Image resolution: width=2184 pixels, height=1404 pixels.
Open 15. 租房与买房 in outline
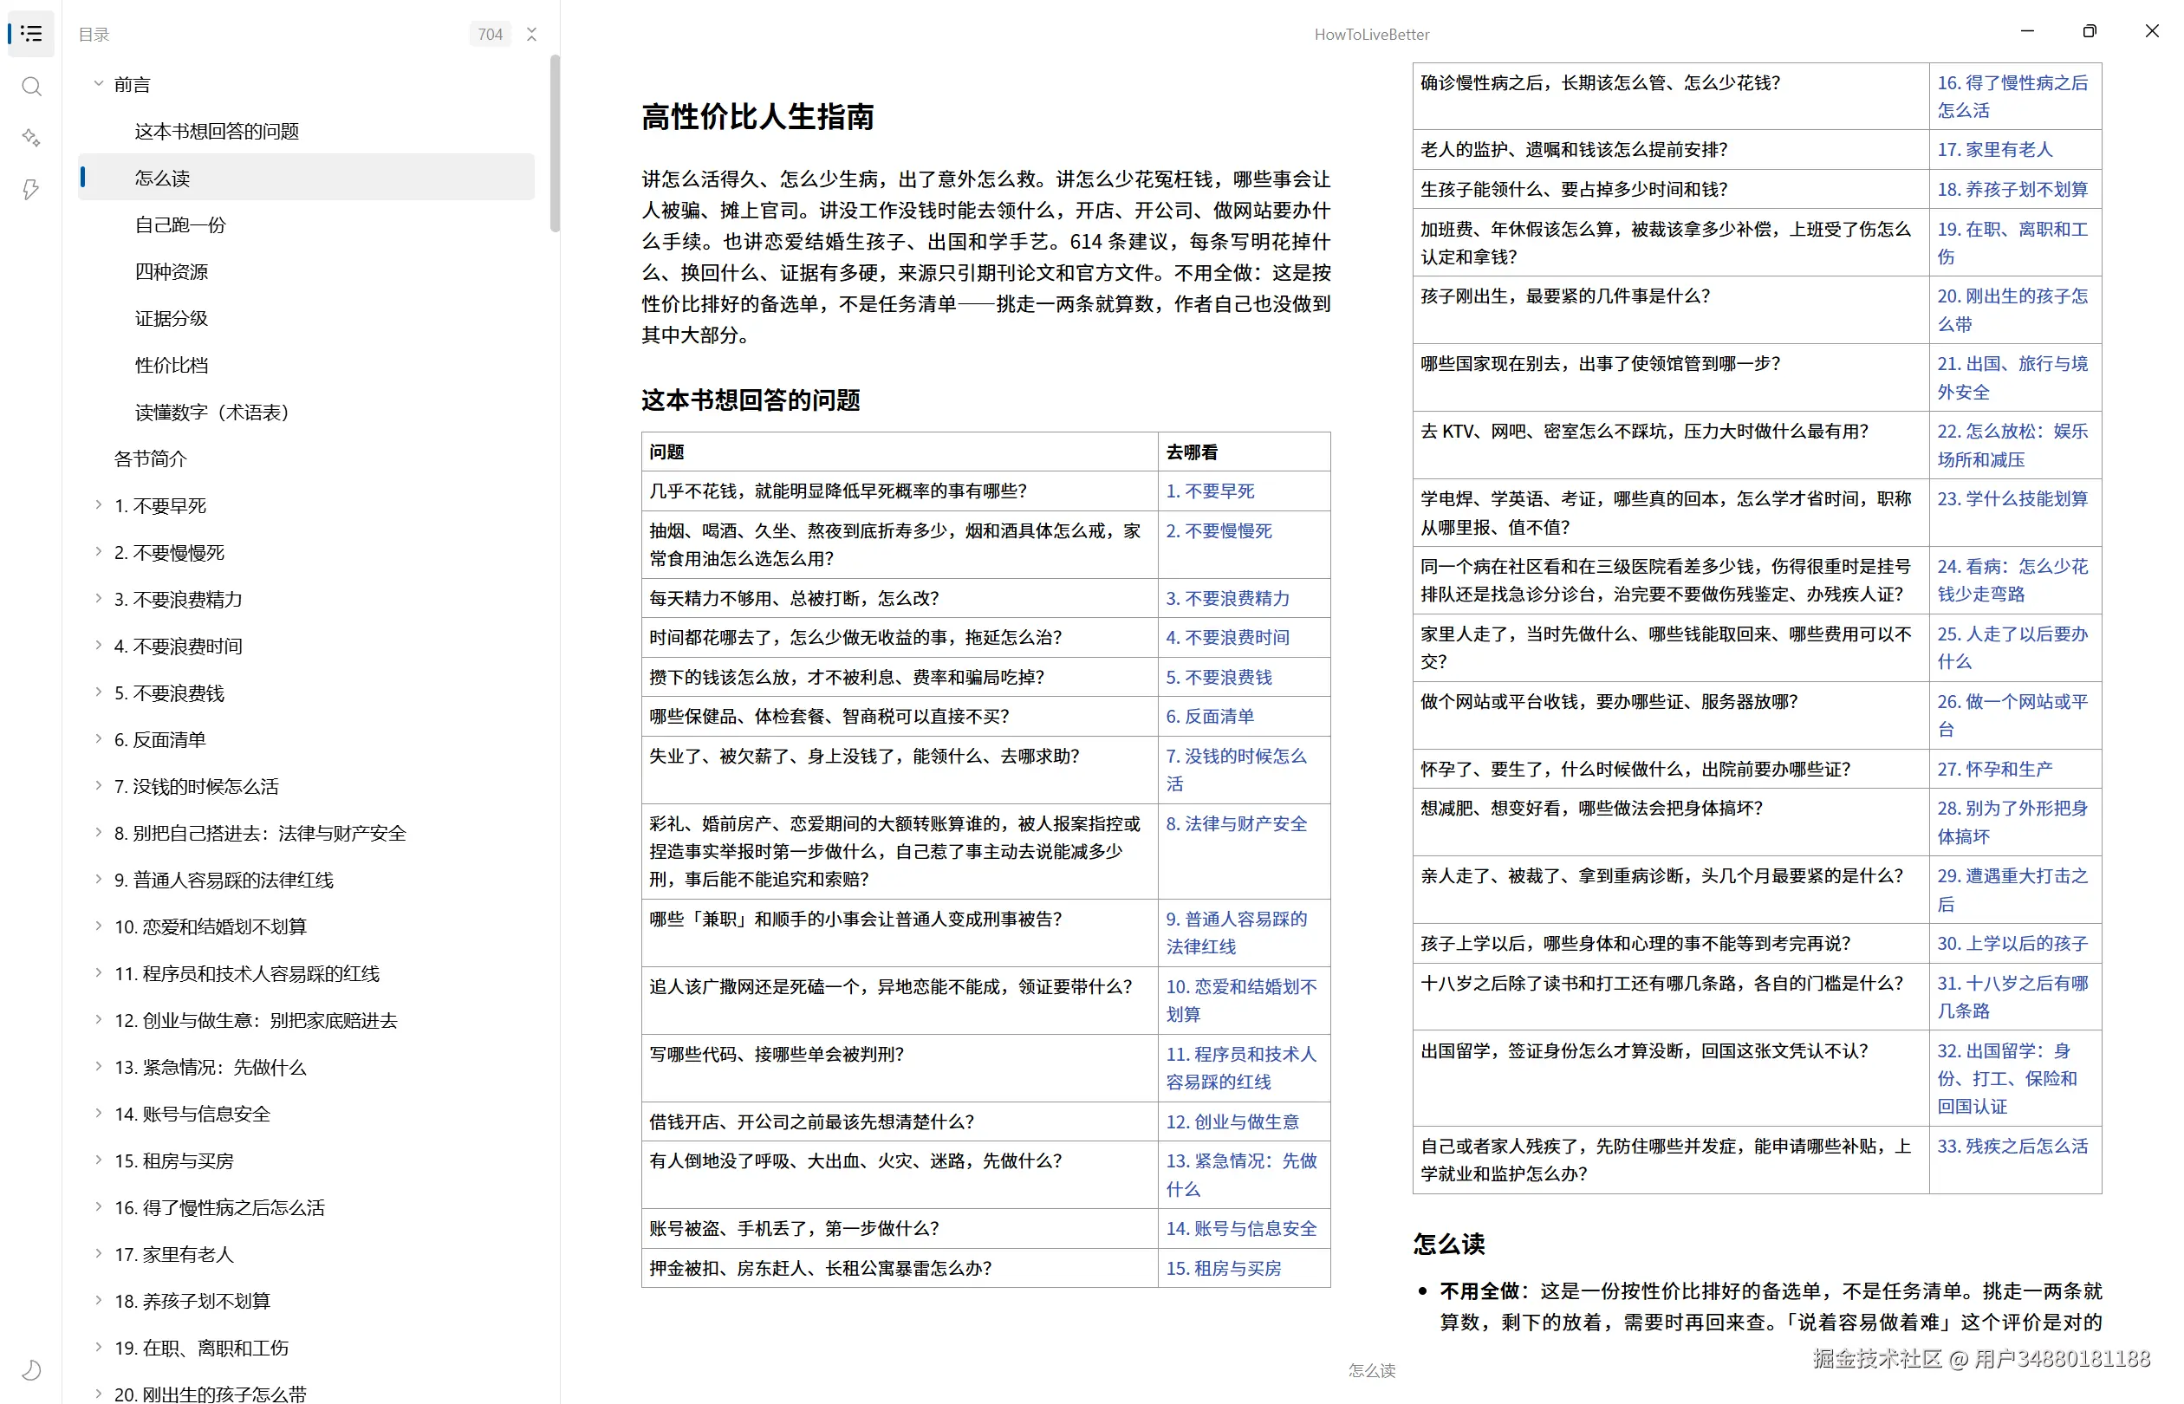click(x=174, y=1160)
